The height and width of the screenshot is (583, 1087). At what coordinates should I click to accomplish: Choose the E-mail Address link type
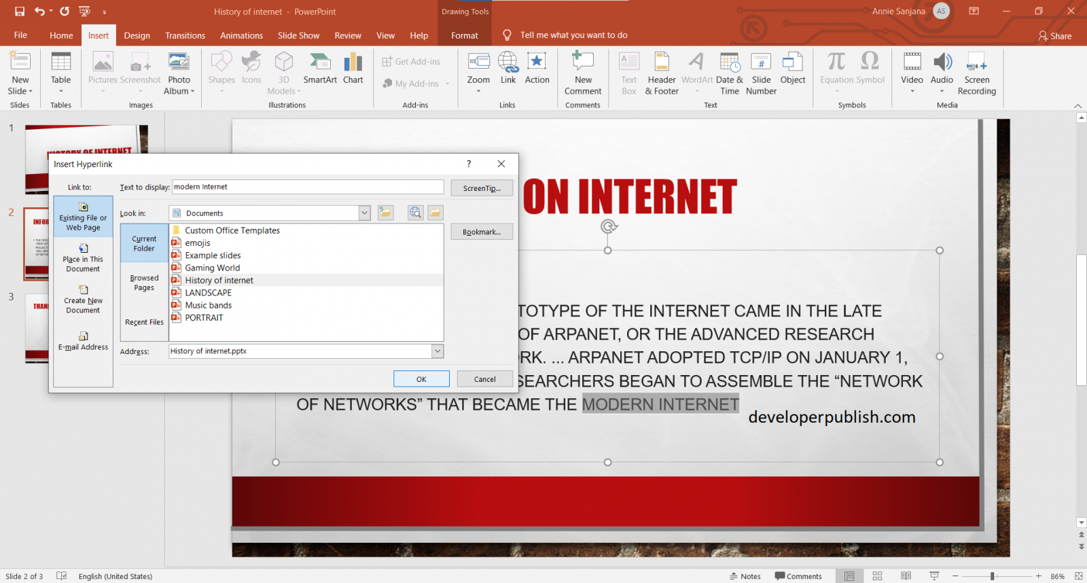click(83, 340)
